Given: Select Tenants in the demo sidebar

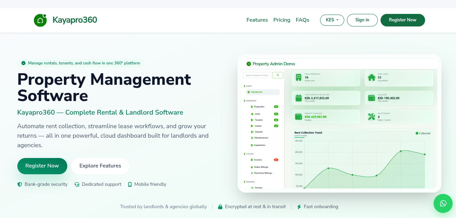Looking at the screenshot, I should [259, 120].
